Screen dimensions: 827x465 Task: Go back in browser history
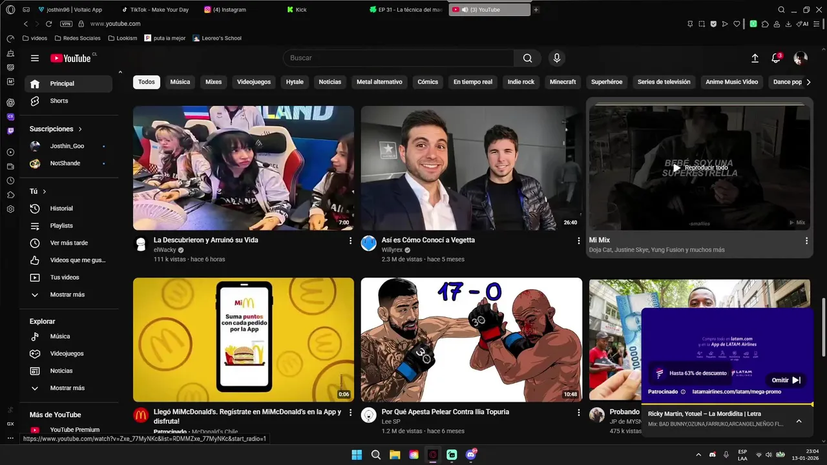pyautogui.click(x=26, y=24)
